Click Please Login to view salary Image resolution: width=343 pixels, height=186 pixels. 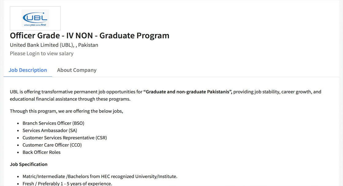[x=42, y=54]
